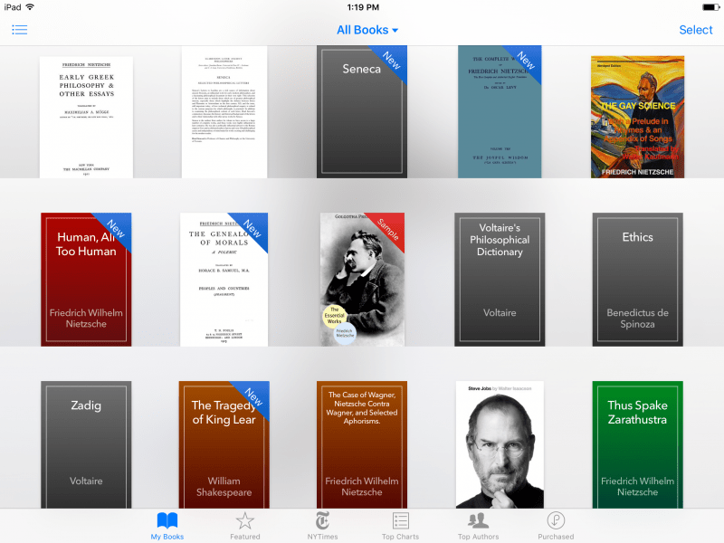Open the Purchased tab
This screenshot has height=543, width=724.
tap(556, 526)
